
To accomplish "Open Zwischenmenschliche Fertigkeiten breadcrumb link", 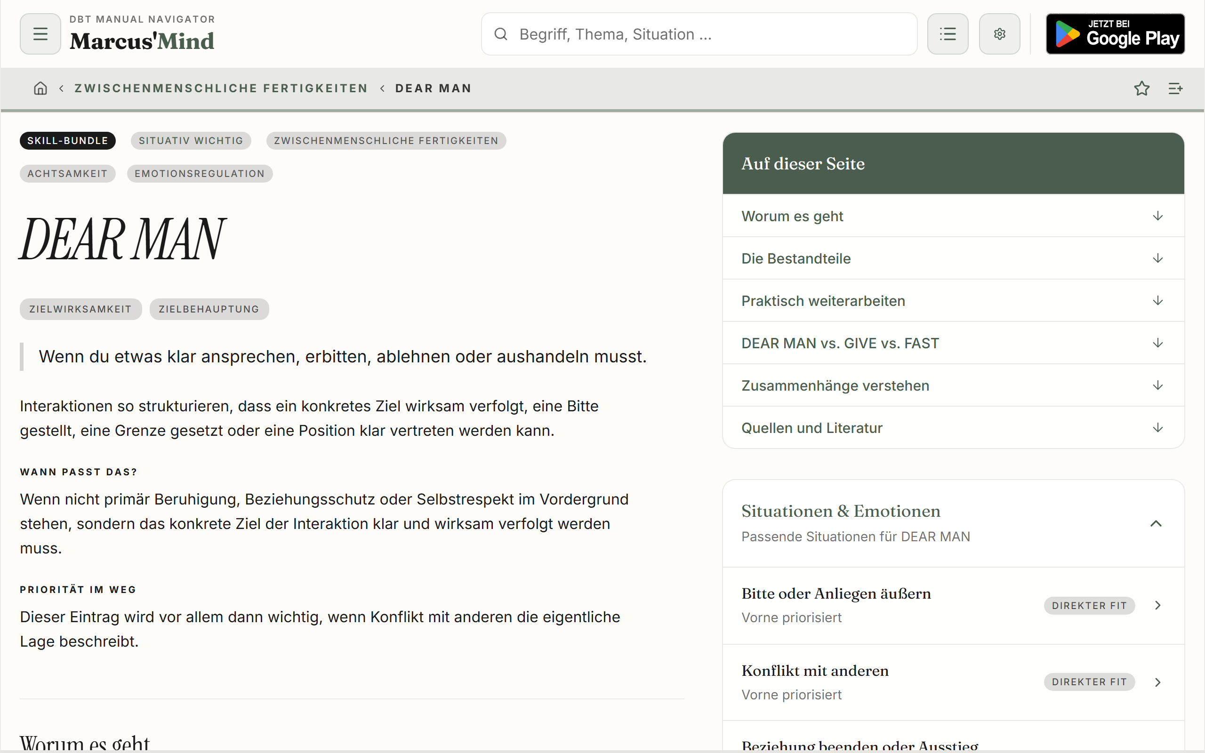I will point(221,88).
